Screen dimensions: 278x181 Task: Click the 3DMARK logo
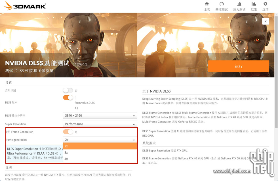25,6
